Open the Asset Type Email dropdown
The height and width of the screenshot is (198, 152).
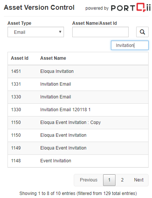pos(36,32)
